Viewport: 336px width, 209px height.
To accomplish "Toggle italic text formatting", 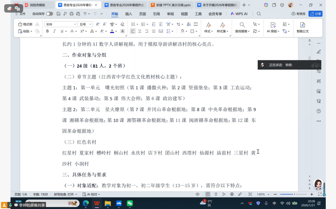I will pos(54,31).
